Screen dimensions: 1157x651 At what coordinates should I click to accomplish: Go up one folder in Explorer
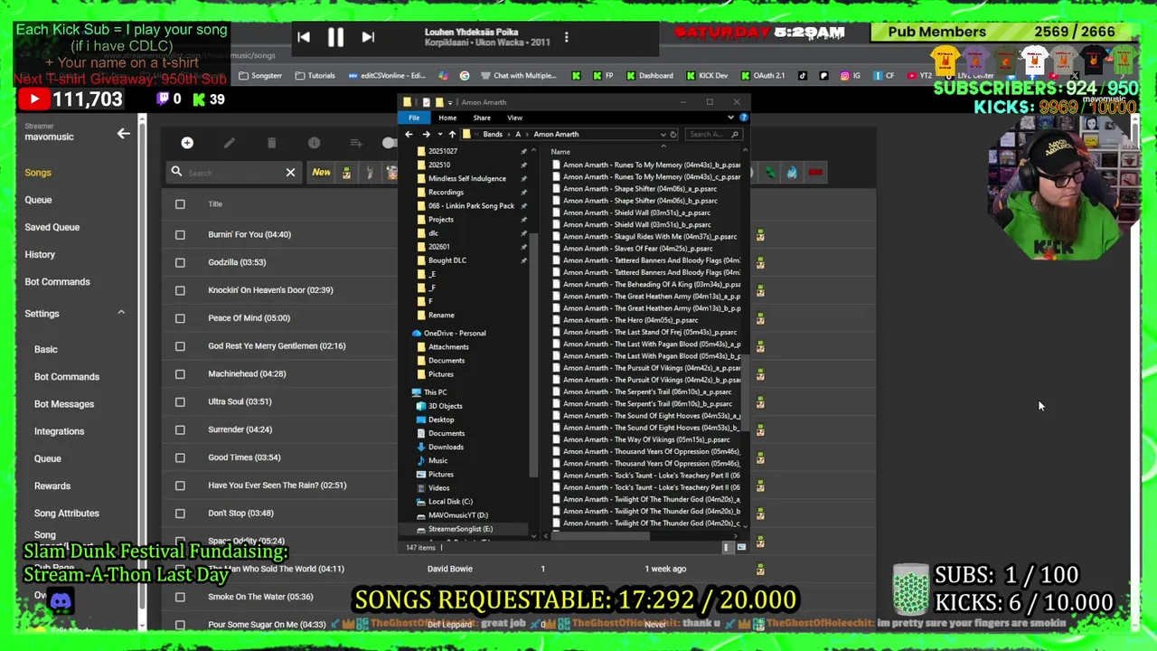452,135
